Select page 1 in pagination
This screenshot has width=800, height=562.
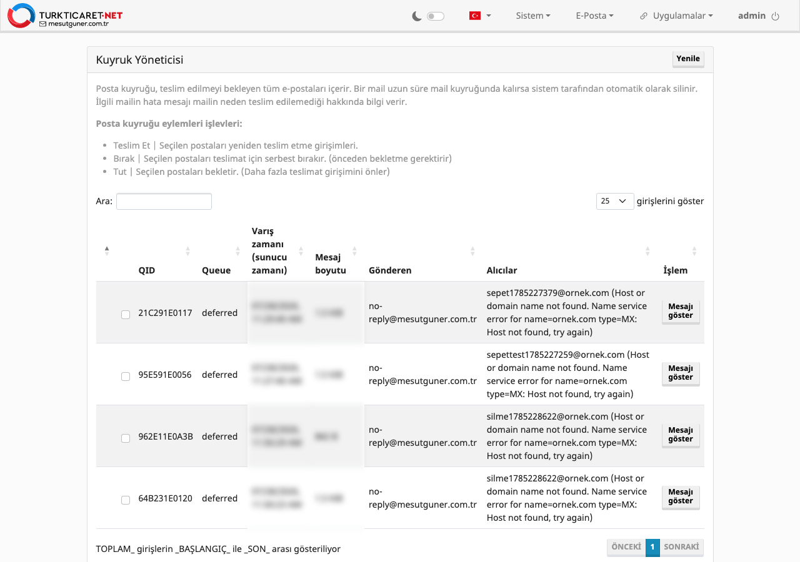(x=652, y=547)
